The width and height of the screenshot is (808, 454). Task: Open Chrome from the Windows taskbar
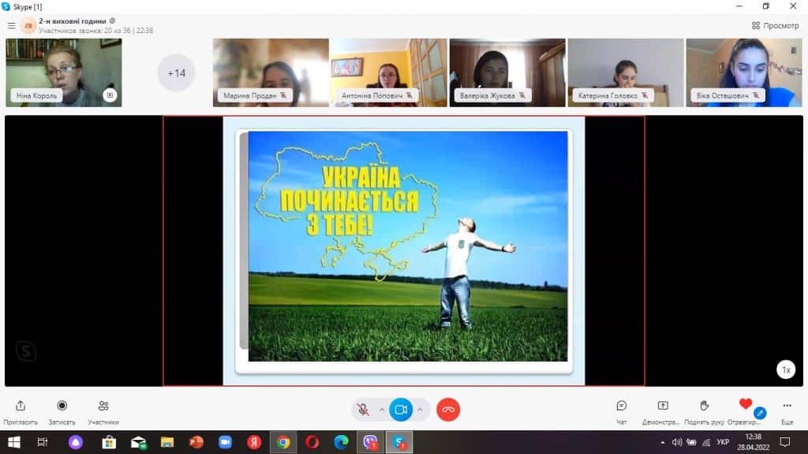pyautogui.click(x=282, y=442)
